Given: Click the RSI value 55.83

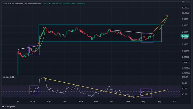Looking at the screenshot, I should 12,77.
